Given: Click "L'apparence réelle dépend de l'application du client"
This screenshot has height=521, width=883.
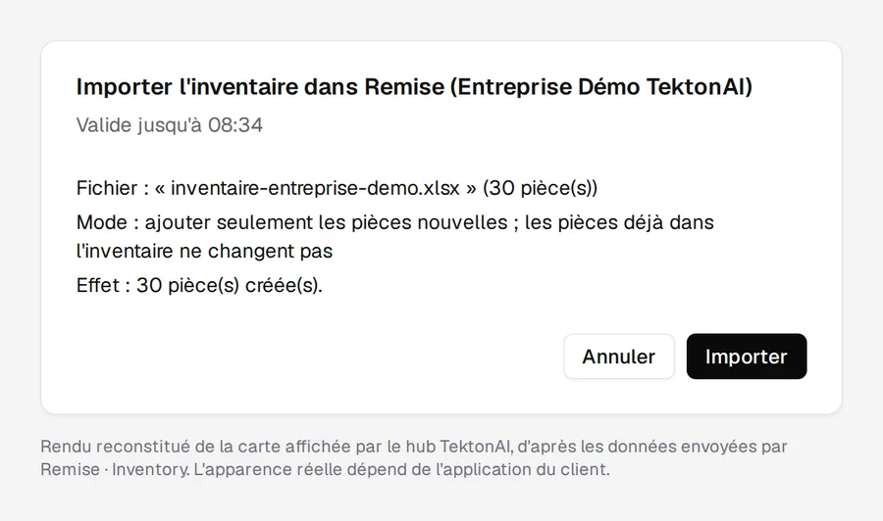Looking at the screenshot, I should click(x=401, y=469).
